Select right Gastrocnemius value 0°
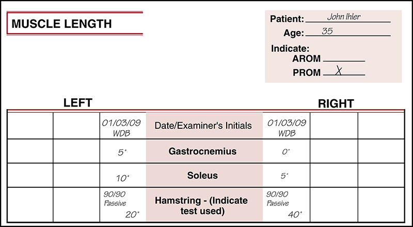 click(285, 152)
